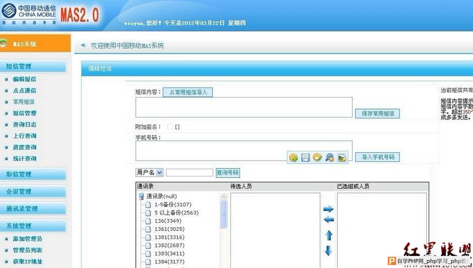Click the page icon of 1-5备份(3107)
This screenshot has width=473, height=268.
(x=148, y=205)
